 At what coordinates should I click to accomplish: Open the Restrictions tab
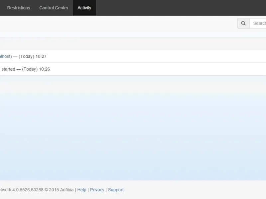pos(19,8)
